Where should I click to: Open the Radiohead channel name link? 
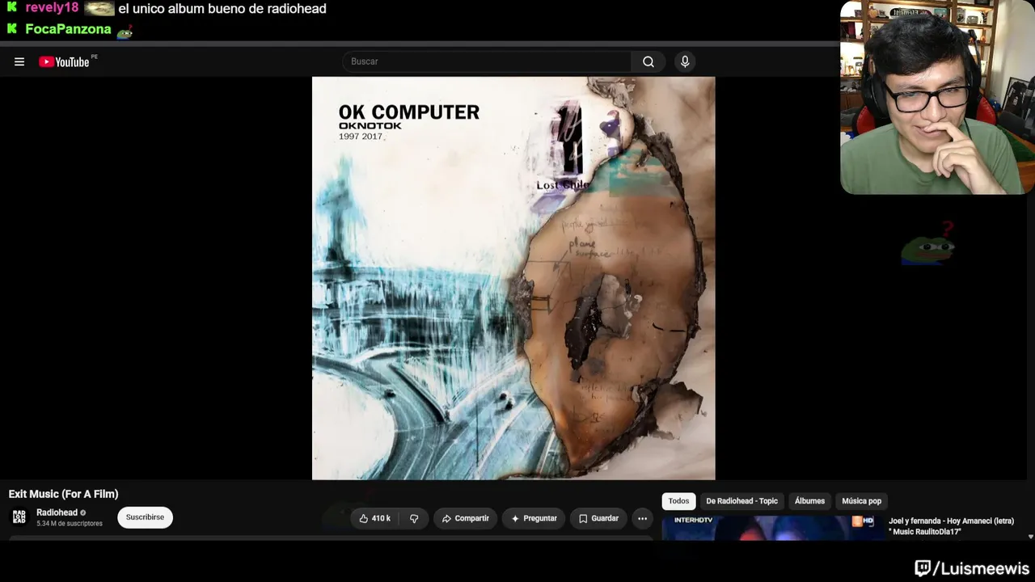click(57, 512)
